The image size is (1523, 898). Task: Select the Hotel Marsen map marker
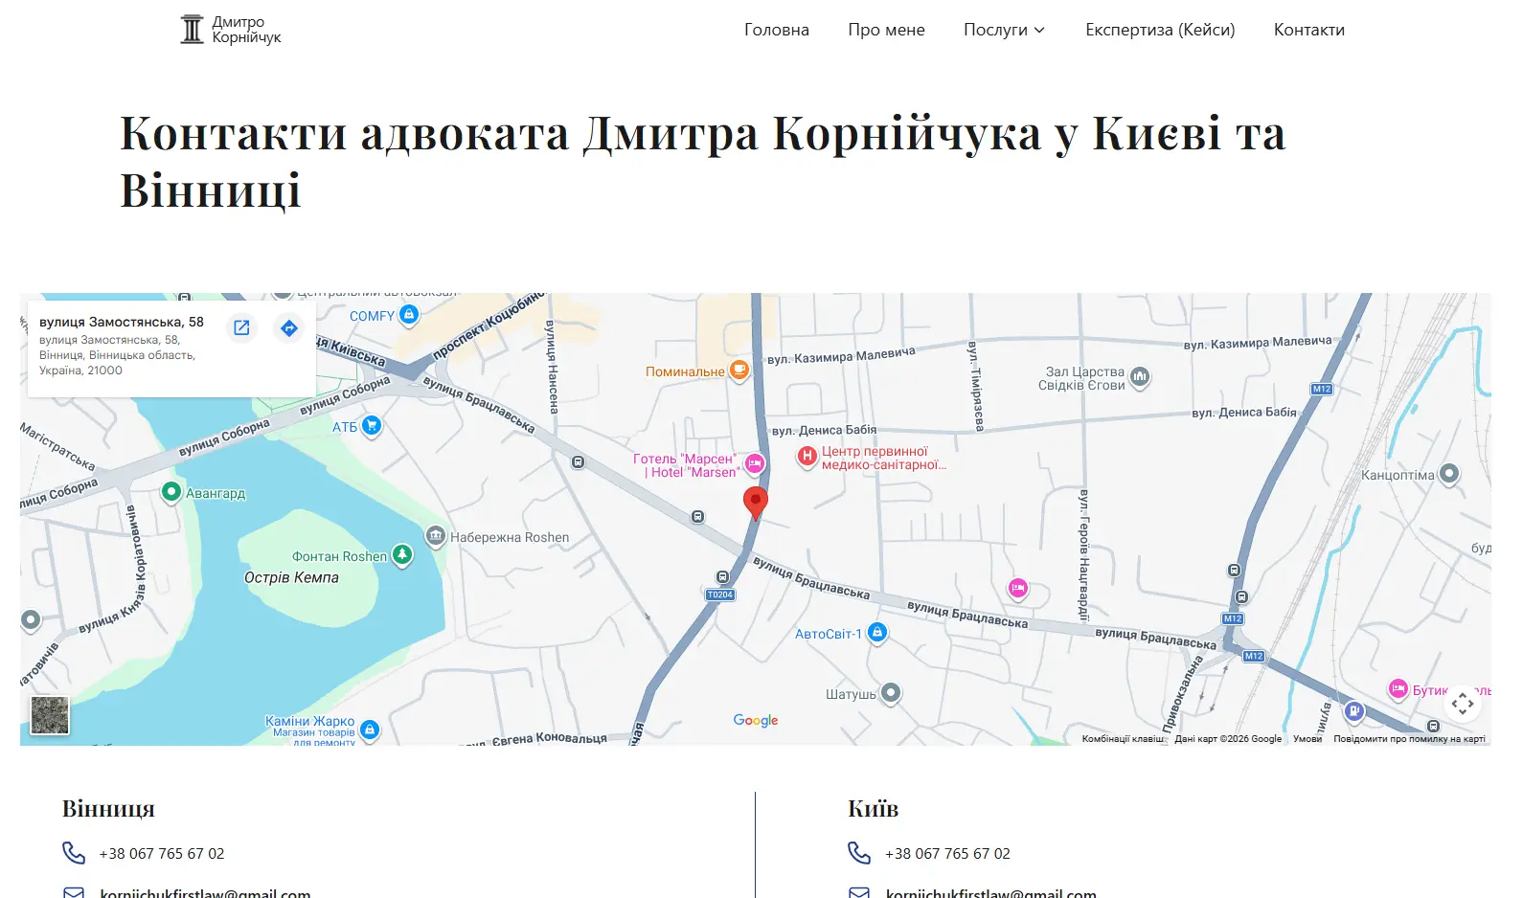click(x=755, y=464)
